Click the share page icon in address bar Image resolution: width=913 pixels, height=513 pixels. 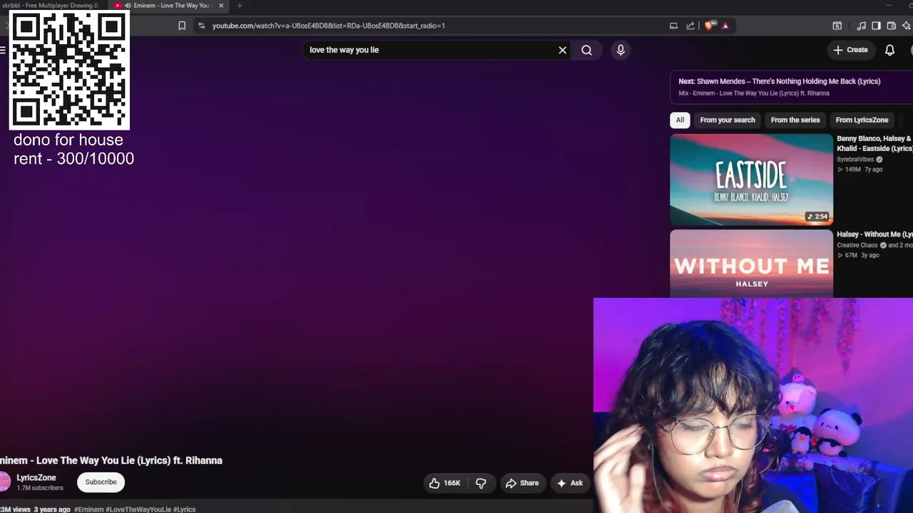[x=690, y=26]
